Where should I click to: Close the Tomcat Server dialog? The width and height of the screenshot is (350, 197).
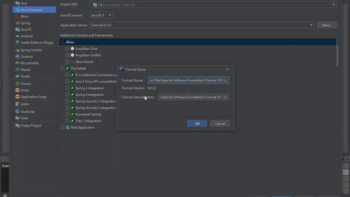227,69
